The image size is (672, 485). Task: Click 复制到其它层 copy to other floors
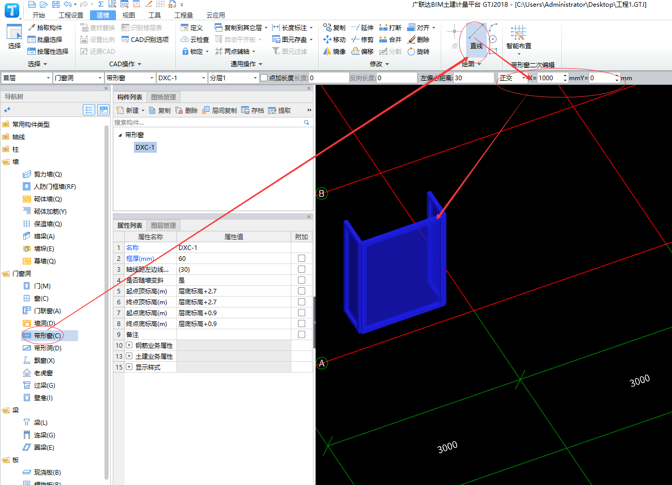(241, 27)
